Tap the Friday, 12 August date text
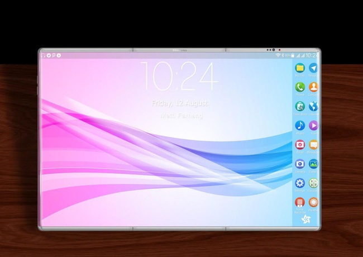Viewport: 363px width, 257px height. coord(179,103)
